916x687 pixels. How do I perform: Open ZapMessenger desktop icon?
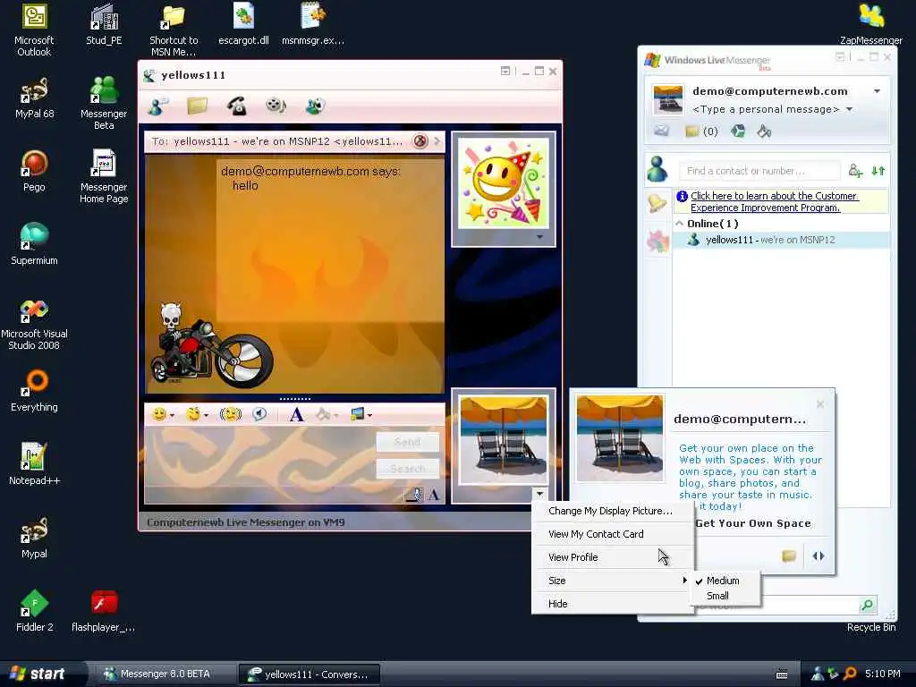pyautogui.click(x=870, y=24)
